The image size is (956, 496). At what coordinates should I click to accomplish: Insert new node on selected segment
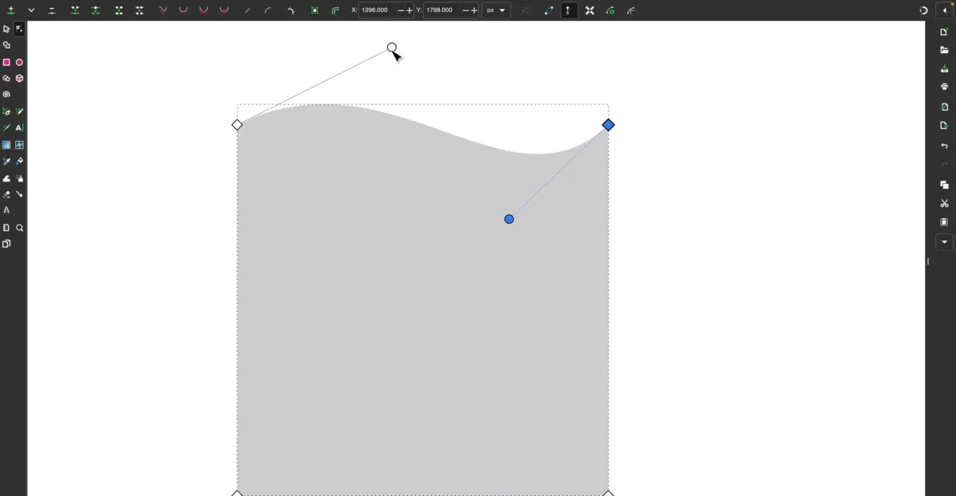(11, 10)
